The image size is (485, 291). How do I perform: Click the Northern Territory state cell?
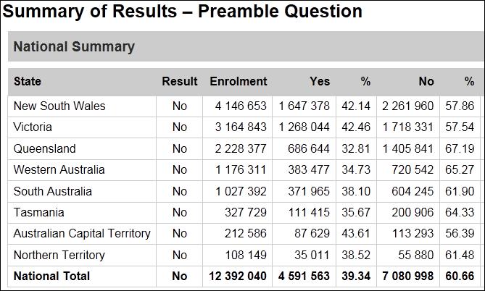[59, 255]
